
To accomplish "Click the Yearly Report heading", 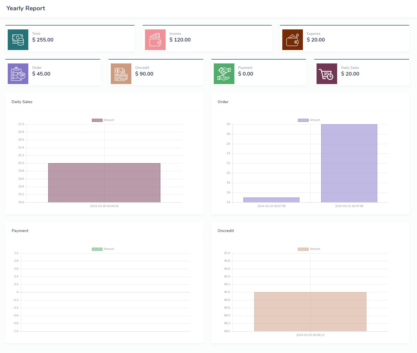I will click(x=26, y=8).
